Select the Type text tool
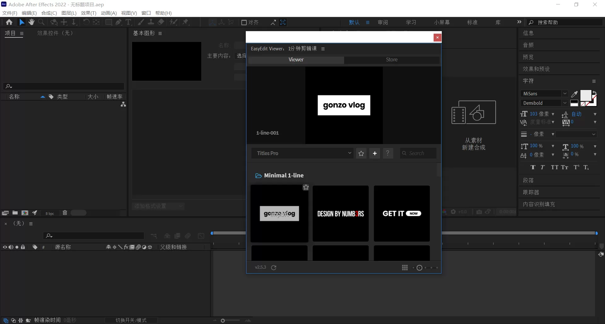 coord(128,22)
